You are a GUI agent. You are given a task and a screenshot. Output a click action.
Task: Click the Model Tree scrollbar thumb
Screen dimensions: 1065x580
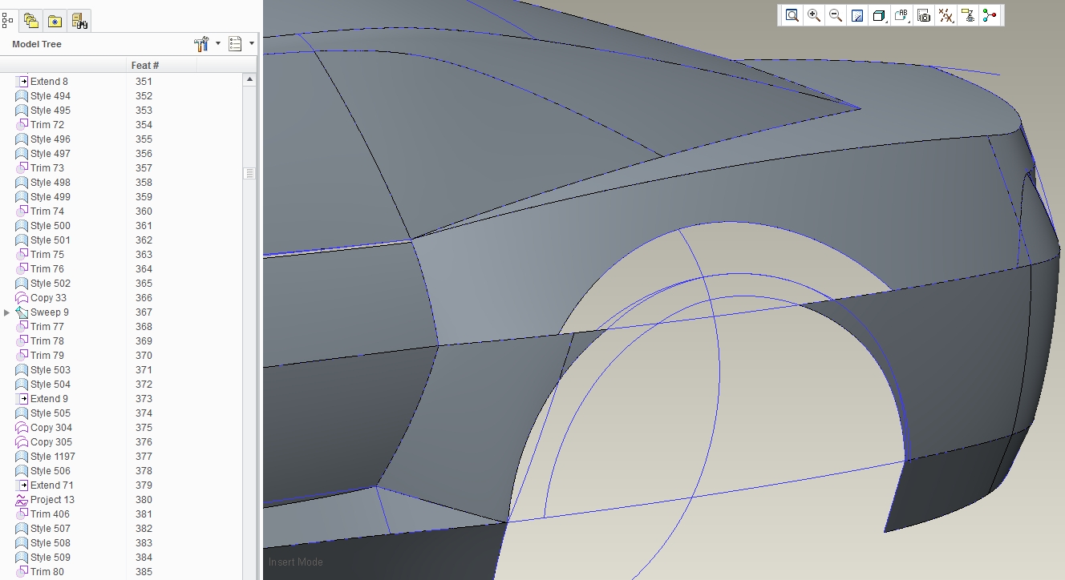250,173
